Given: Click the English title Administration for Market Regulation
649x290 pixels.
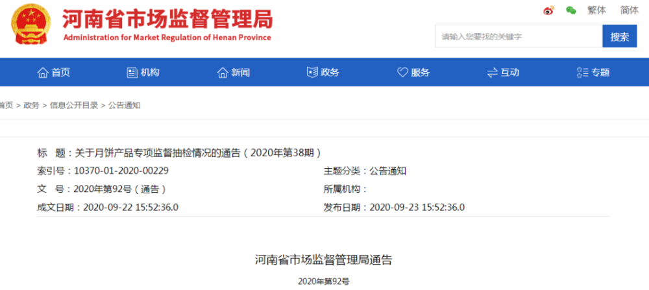Looking at the screenshot, I should point(167,38).
